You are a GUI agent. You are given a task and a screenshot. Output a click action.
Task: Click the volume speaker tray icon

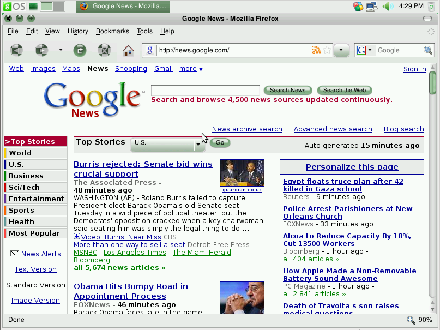point(388,6)
